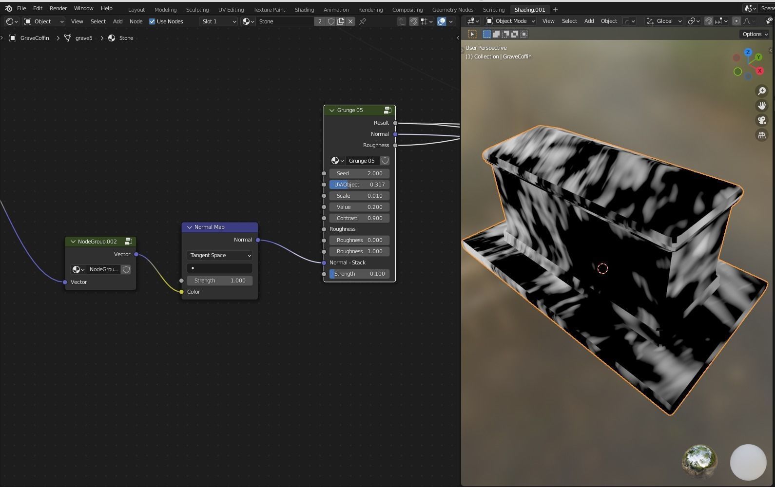Click the Stone material name field
The image size is (775, 487).
click(285, 21)
